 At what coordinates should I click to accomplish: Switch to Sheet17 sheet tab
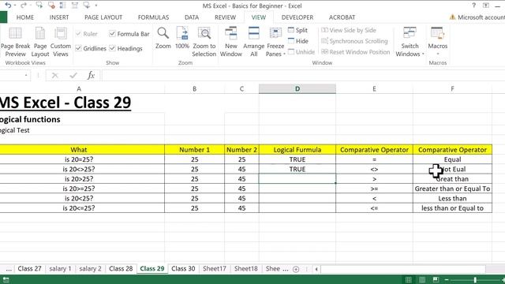pyautogui.click(x=215, y=268)
